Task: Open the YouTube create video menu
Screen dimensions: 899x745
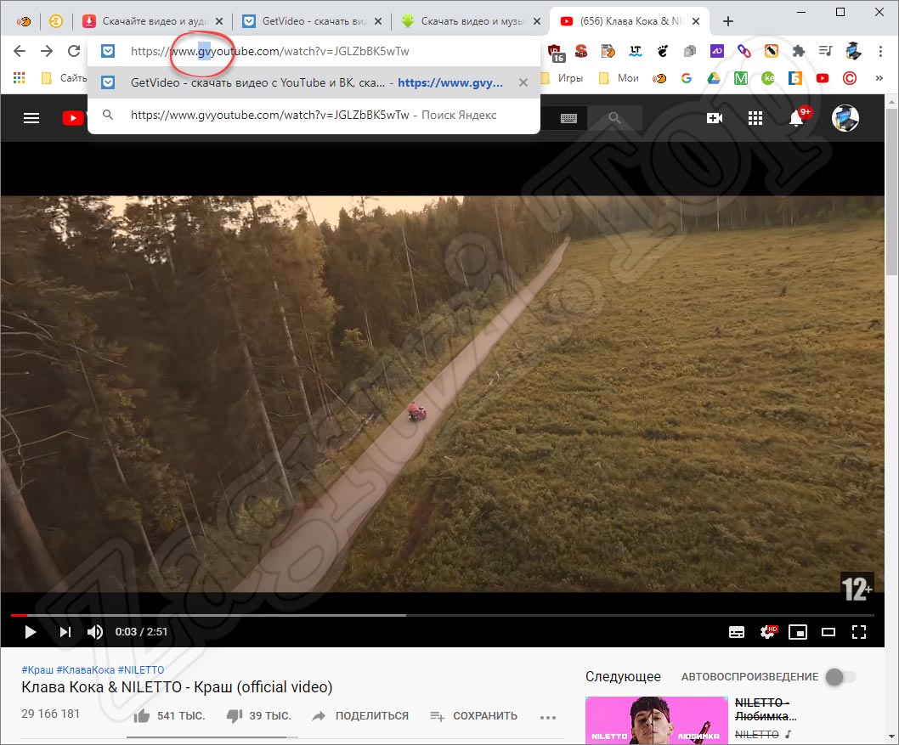Action: (x=715, y=118)
